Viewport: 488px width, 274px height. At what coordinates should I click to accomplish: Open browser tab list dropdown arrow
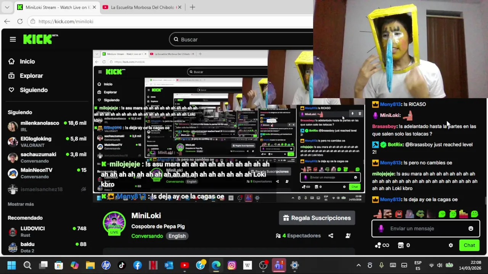pos(7,7)
